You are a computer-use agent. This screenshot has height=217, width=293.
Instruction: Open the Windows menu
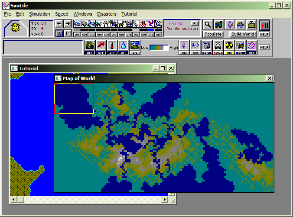point(83,14)
